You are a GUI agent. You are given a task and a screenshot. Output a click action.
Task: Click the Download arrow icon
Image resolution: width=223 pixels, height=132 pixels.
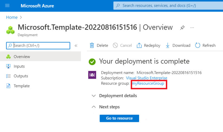168,45
